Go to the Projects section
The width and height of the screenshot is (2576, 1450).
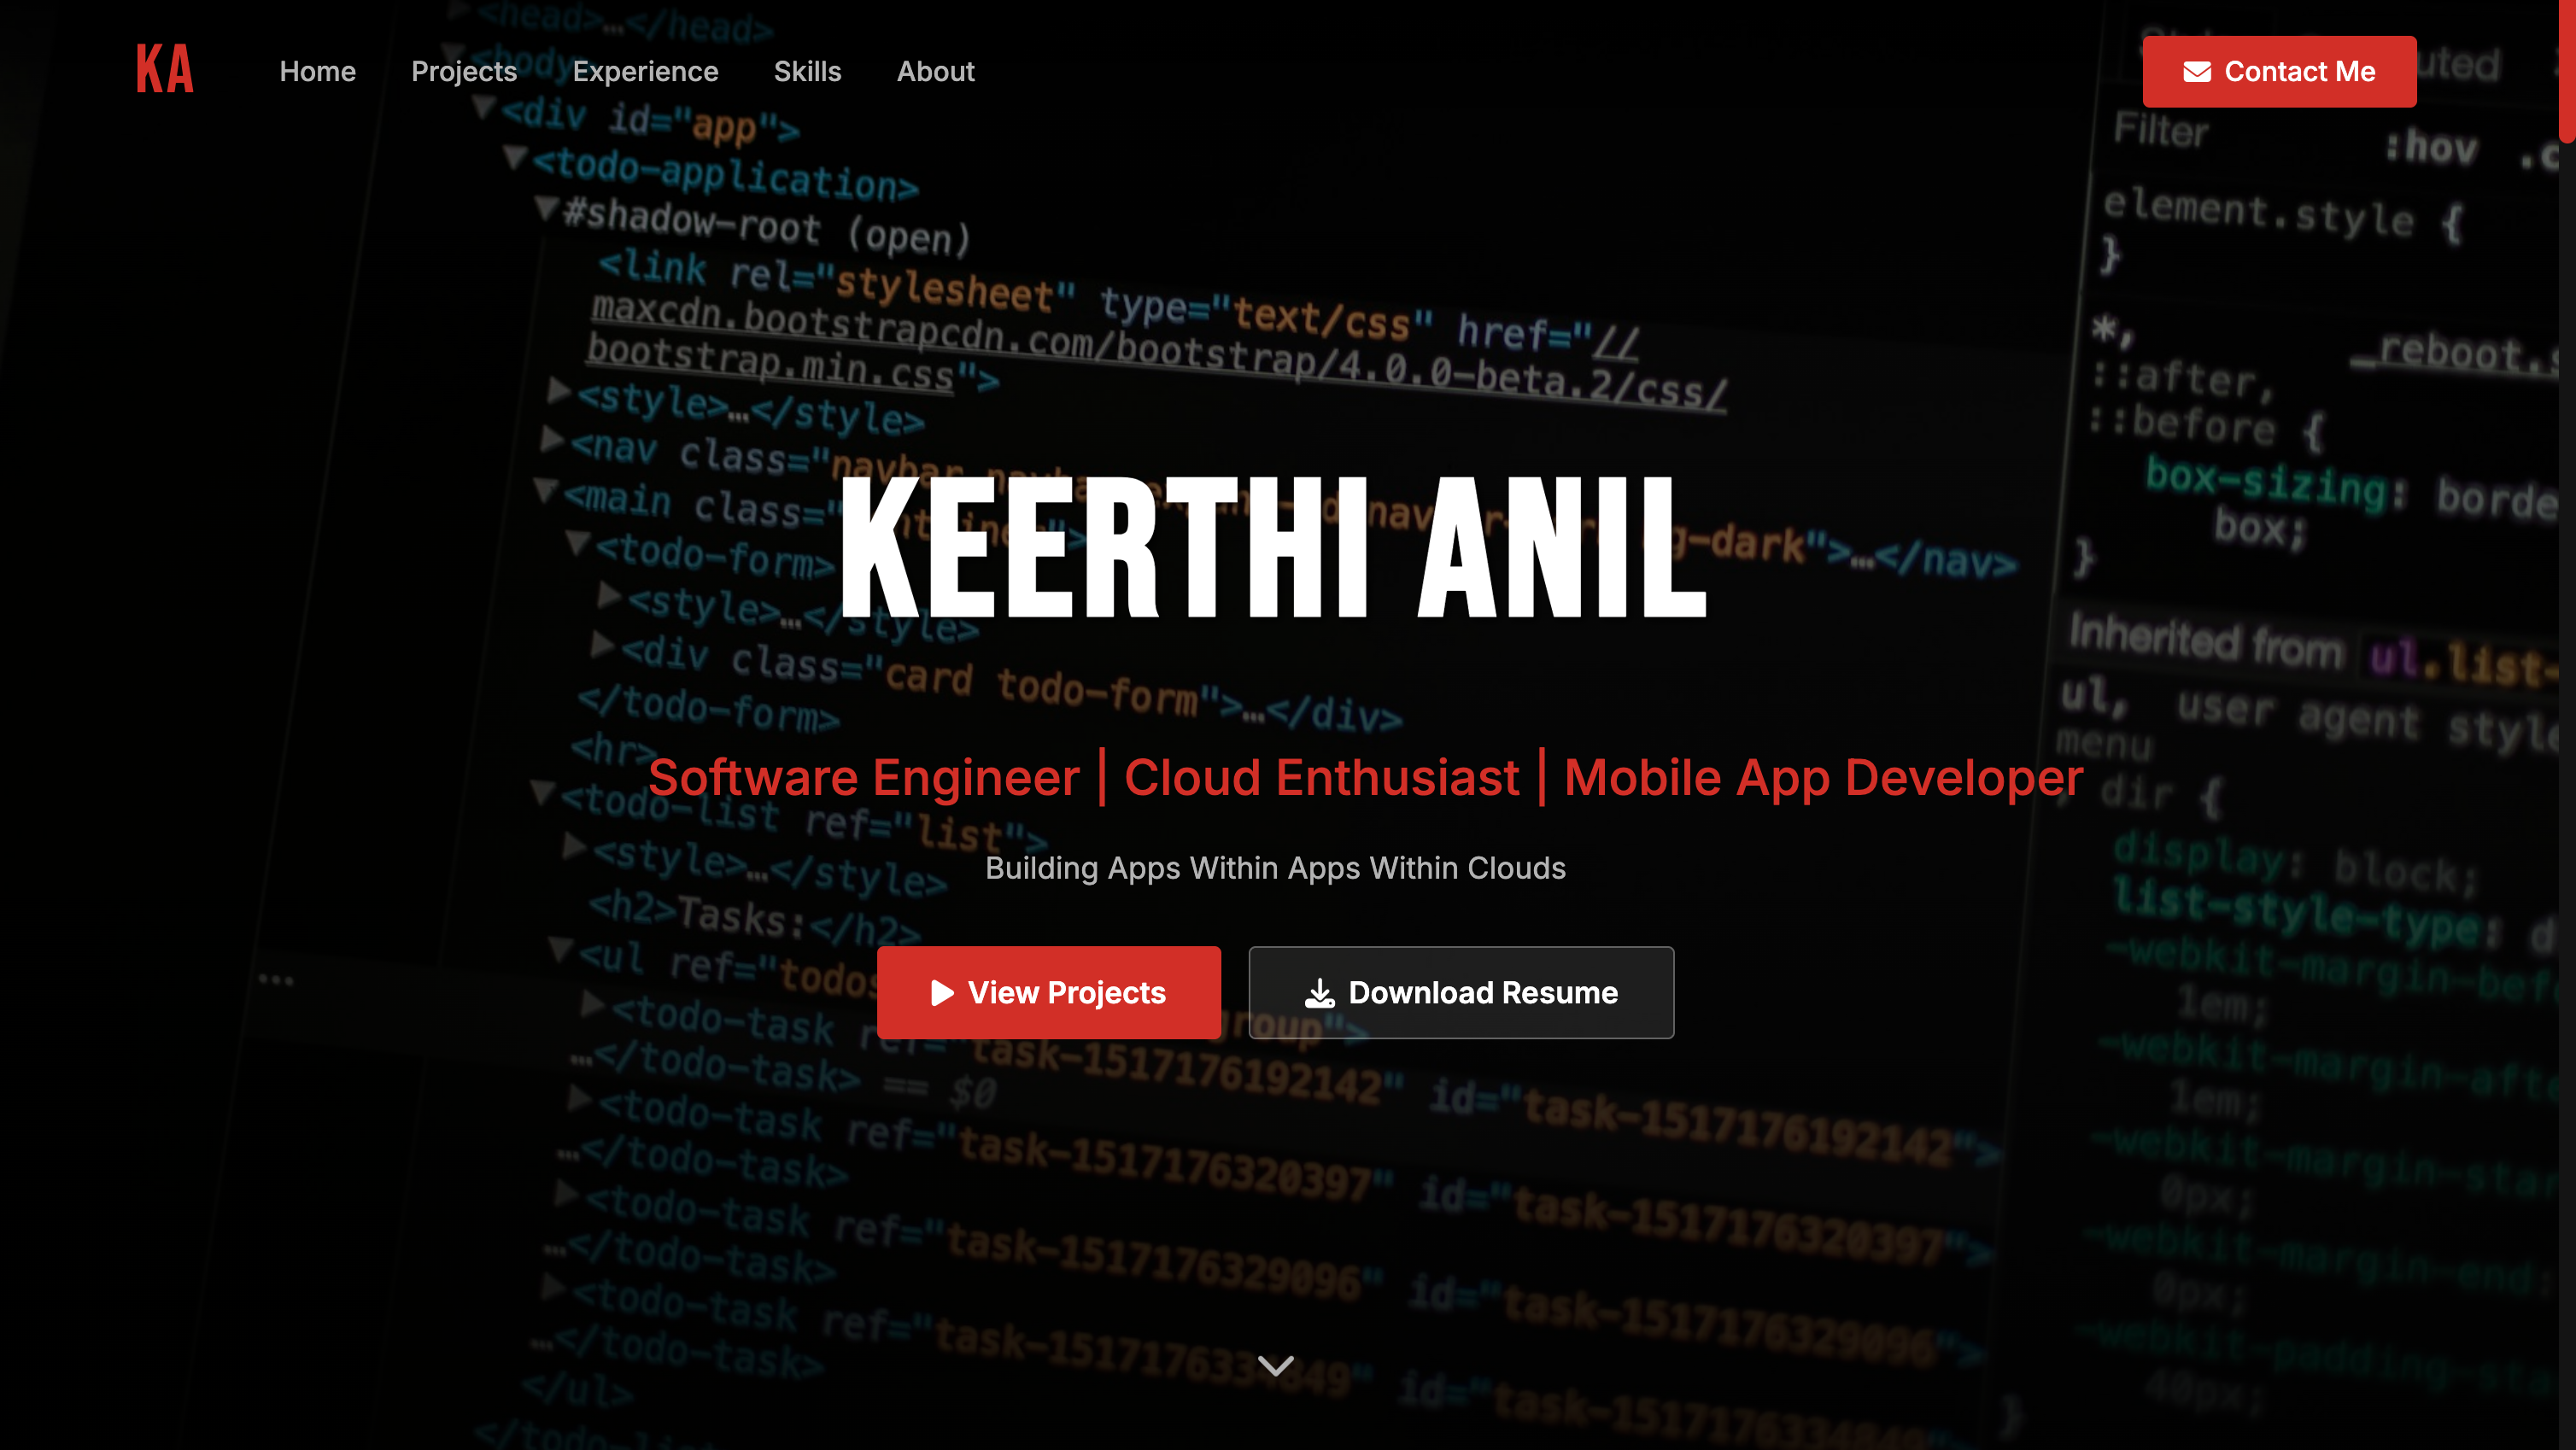pos(464,71)
